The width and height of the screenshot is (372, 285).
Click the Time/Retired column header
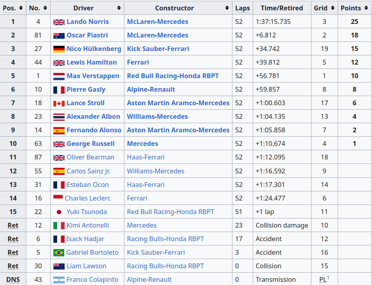tap(282, 8)
